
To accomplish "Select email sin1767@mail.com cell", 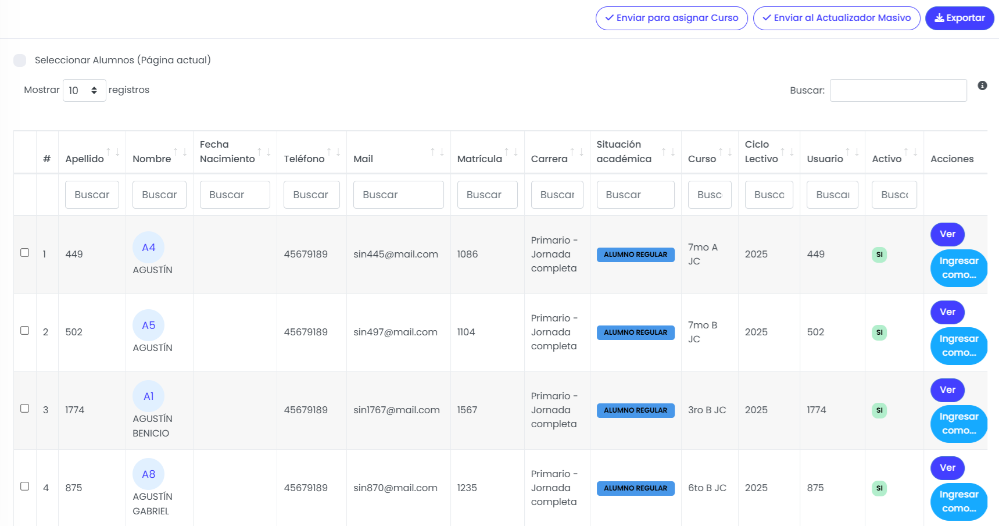I will click(396, 410).
